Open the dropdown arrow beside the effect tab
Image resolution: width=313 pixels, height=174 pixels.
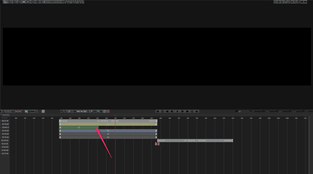[264, 111]
